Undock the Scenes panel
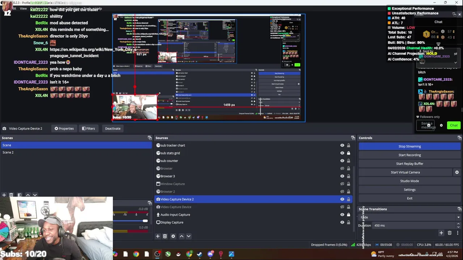463x260 pixels. click(x=150, y=138)
